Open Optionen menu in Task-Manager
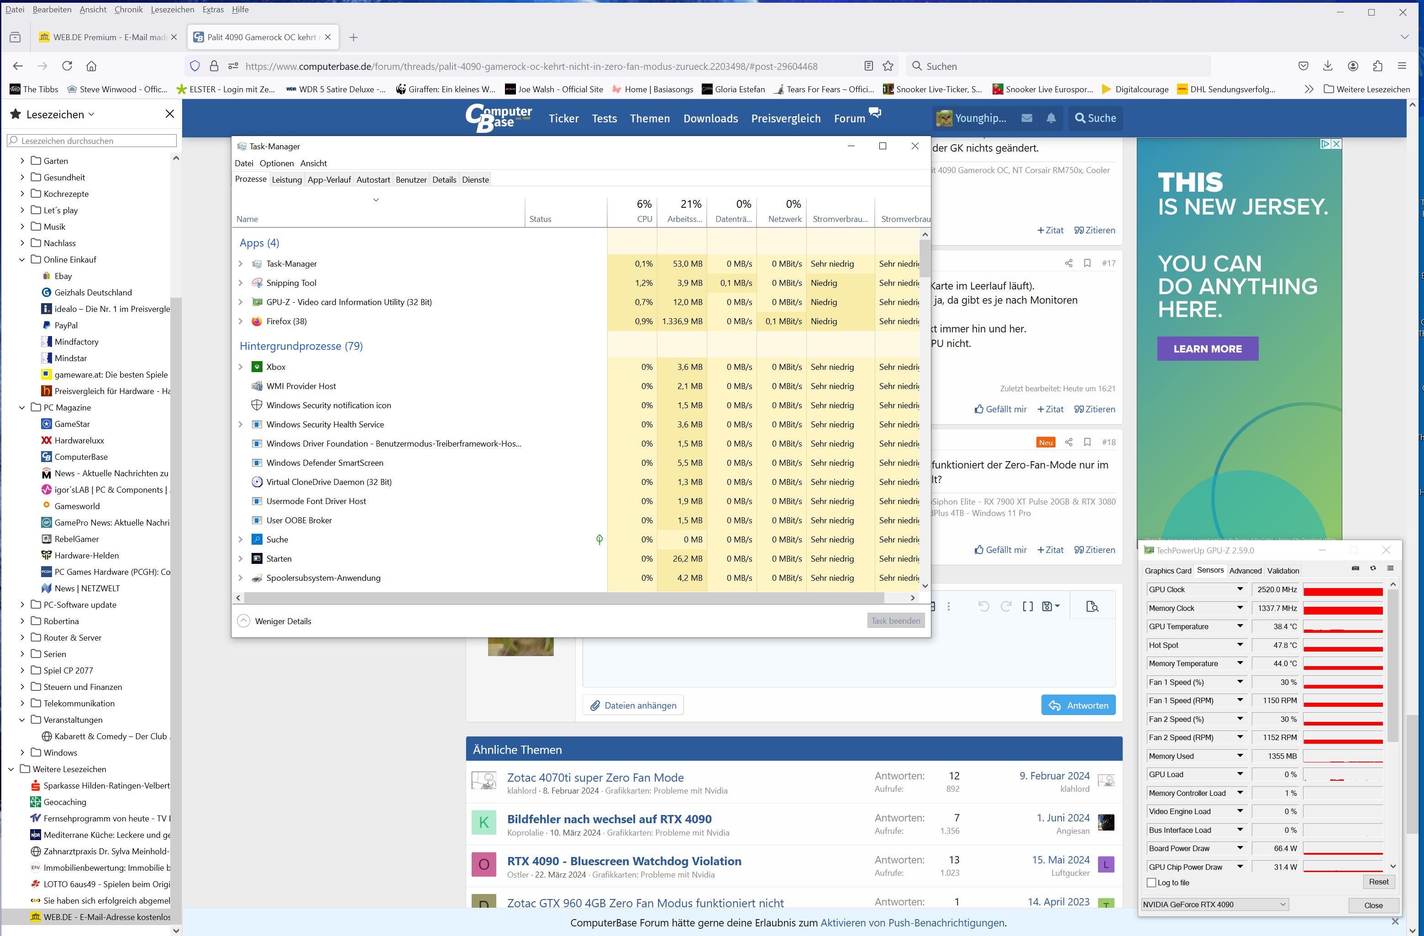The image size is (1424, 936). (276, 163)
